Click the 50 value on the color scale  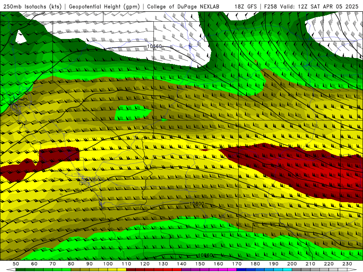[16, 264]
